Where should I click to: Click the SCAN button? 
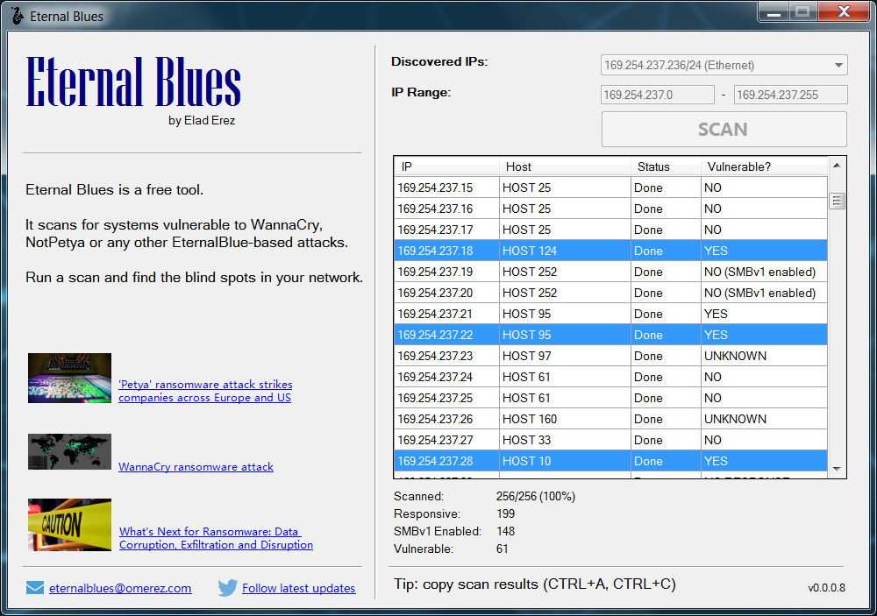click(724, 129)
